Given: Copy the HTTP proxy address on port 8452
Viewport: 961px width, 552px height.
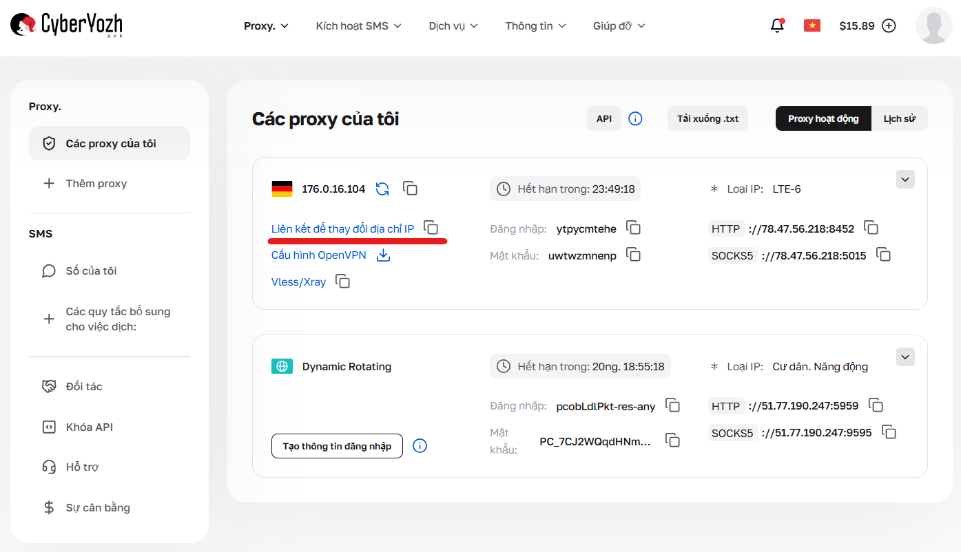Looking at the screenshot, I should pos(871,228).
